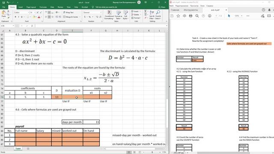Decrease font size with the small A
The width and height of the screenshot is (274, 154).
[41, 12]
